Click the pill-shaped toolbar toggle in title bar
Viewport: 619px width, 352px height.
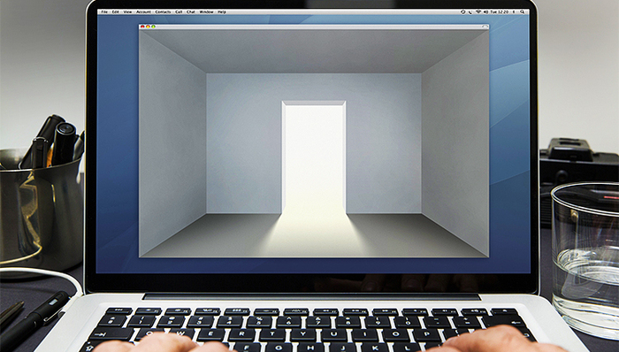point(485,27)
